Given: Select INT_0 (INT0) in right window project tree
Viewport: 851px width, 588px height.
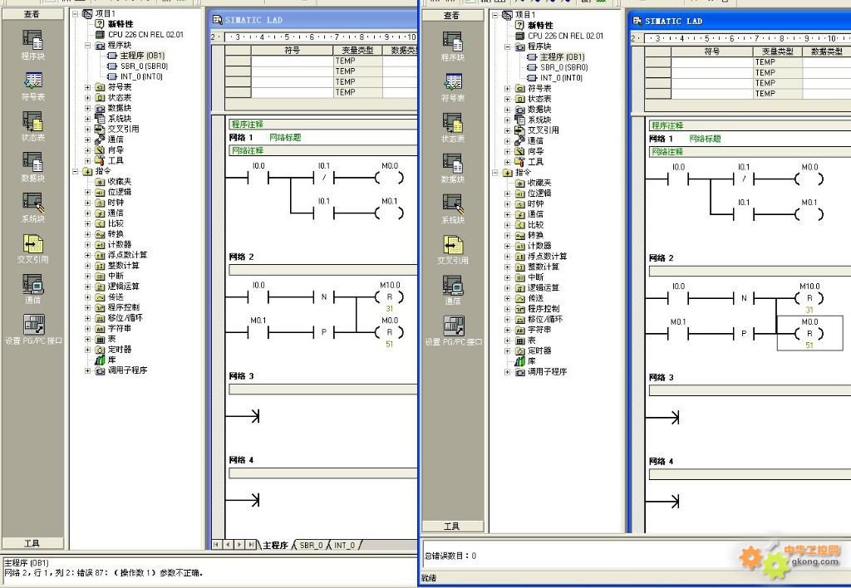Looking at the screenshot, I should click(561, 78).
